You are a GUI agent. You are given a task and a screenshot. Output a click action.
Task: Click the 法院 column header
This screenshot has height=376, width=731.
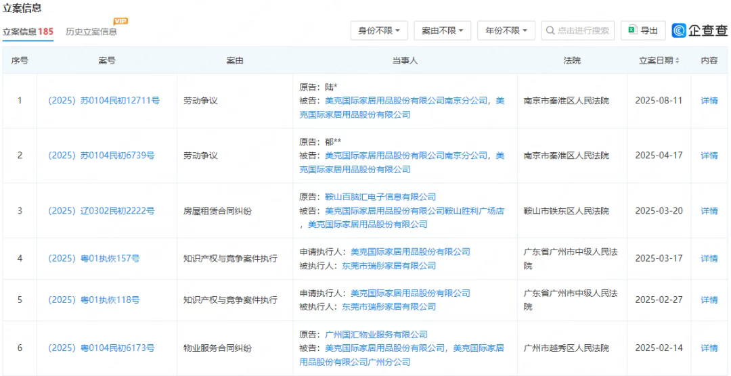point(572,61)
